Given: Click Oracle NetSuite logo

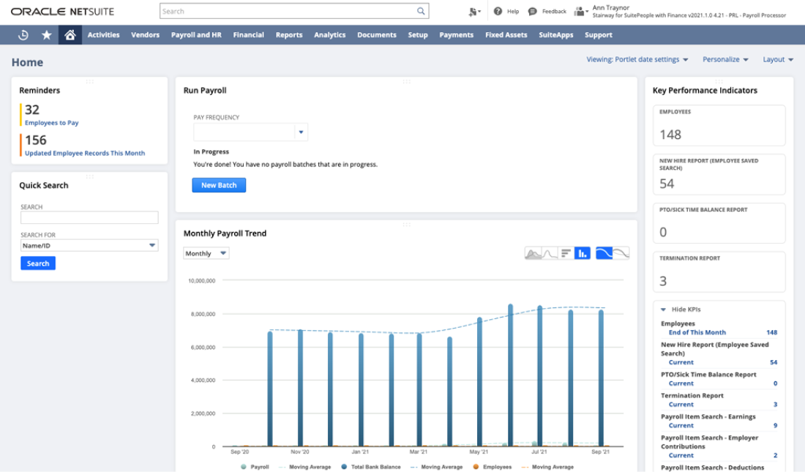Looking at the screenshot, I should click(x=63, y=11).
